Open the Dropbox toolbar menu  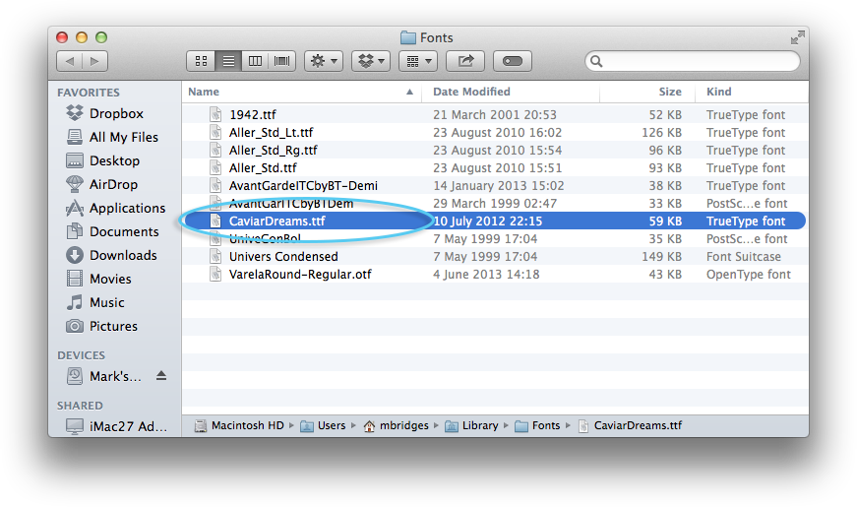pos(371,61)
